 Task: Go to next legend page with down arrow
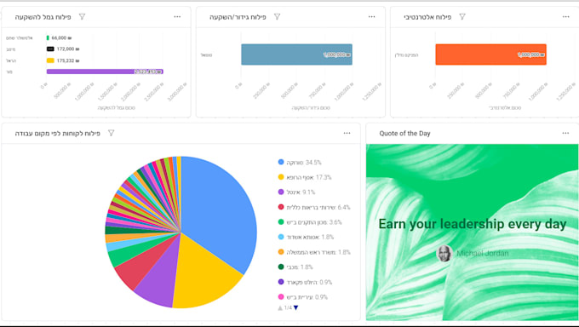pyautogui.click(x=295, y=307)
